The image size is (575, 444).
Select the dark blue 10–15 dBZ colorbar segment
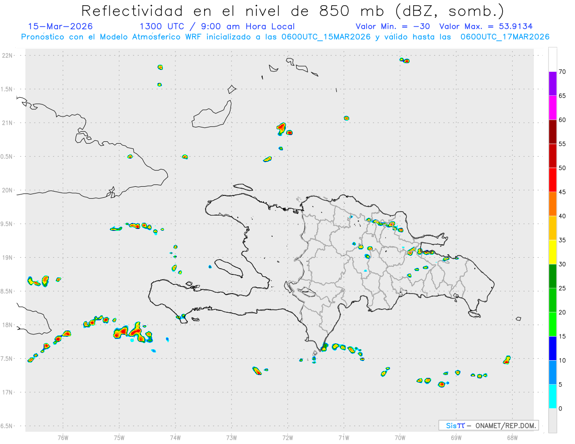coord(552,348)
